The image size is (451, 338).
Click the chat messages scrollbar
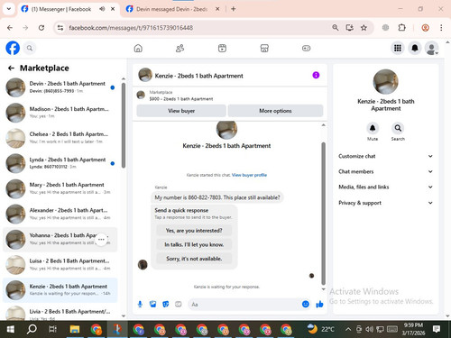tap(324, 214)
